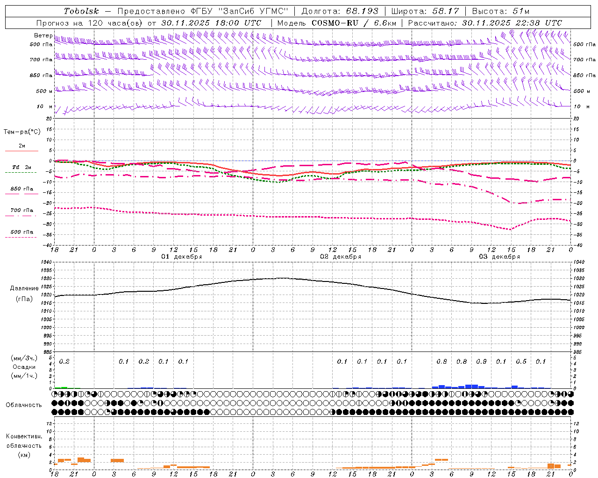
Task: Click the "Давление" pressure panel label
Action: point(24,288)
